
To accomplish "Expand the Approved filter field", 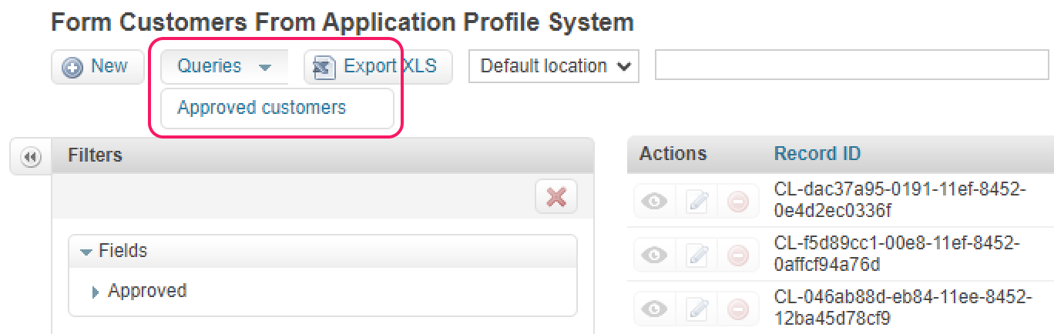I will [96, 292].
